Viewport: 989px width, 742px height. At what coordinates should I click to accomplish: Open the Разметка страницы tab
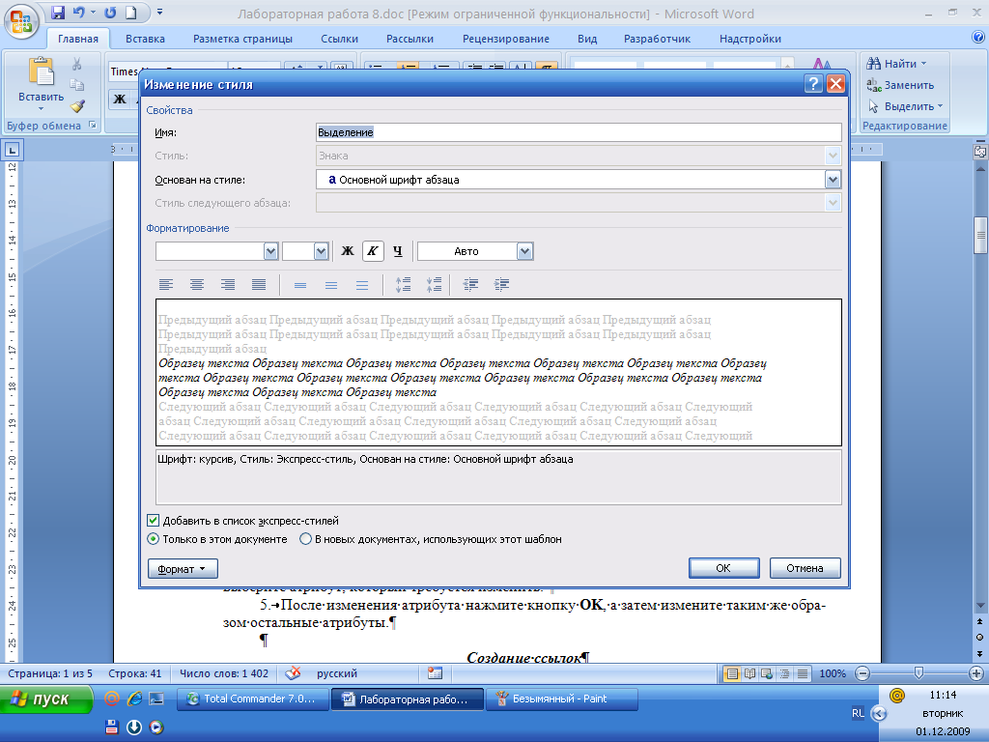pyautogui.click(x=242, y=39)
